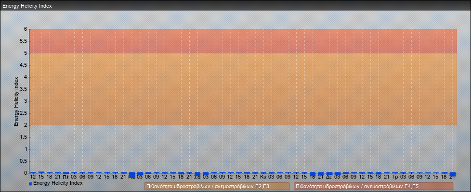The image size is (471, 192).
Task: Click the y-axis tick value 3.5
Action: (x=24, y=89)
